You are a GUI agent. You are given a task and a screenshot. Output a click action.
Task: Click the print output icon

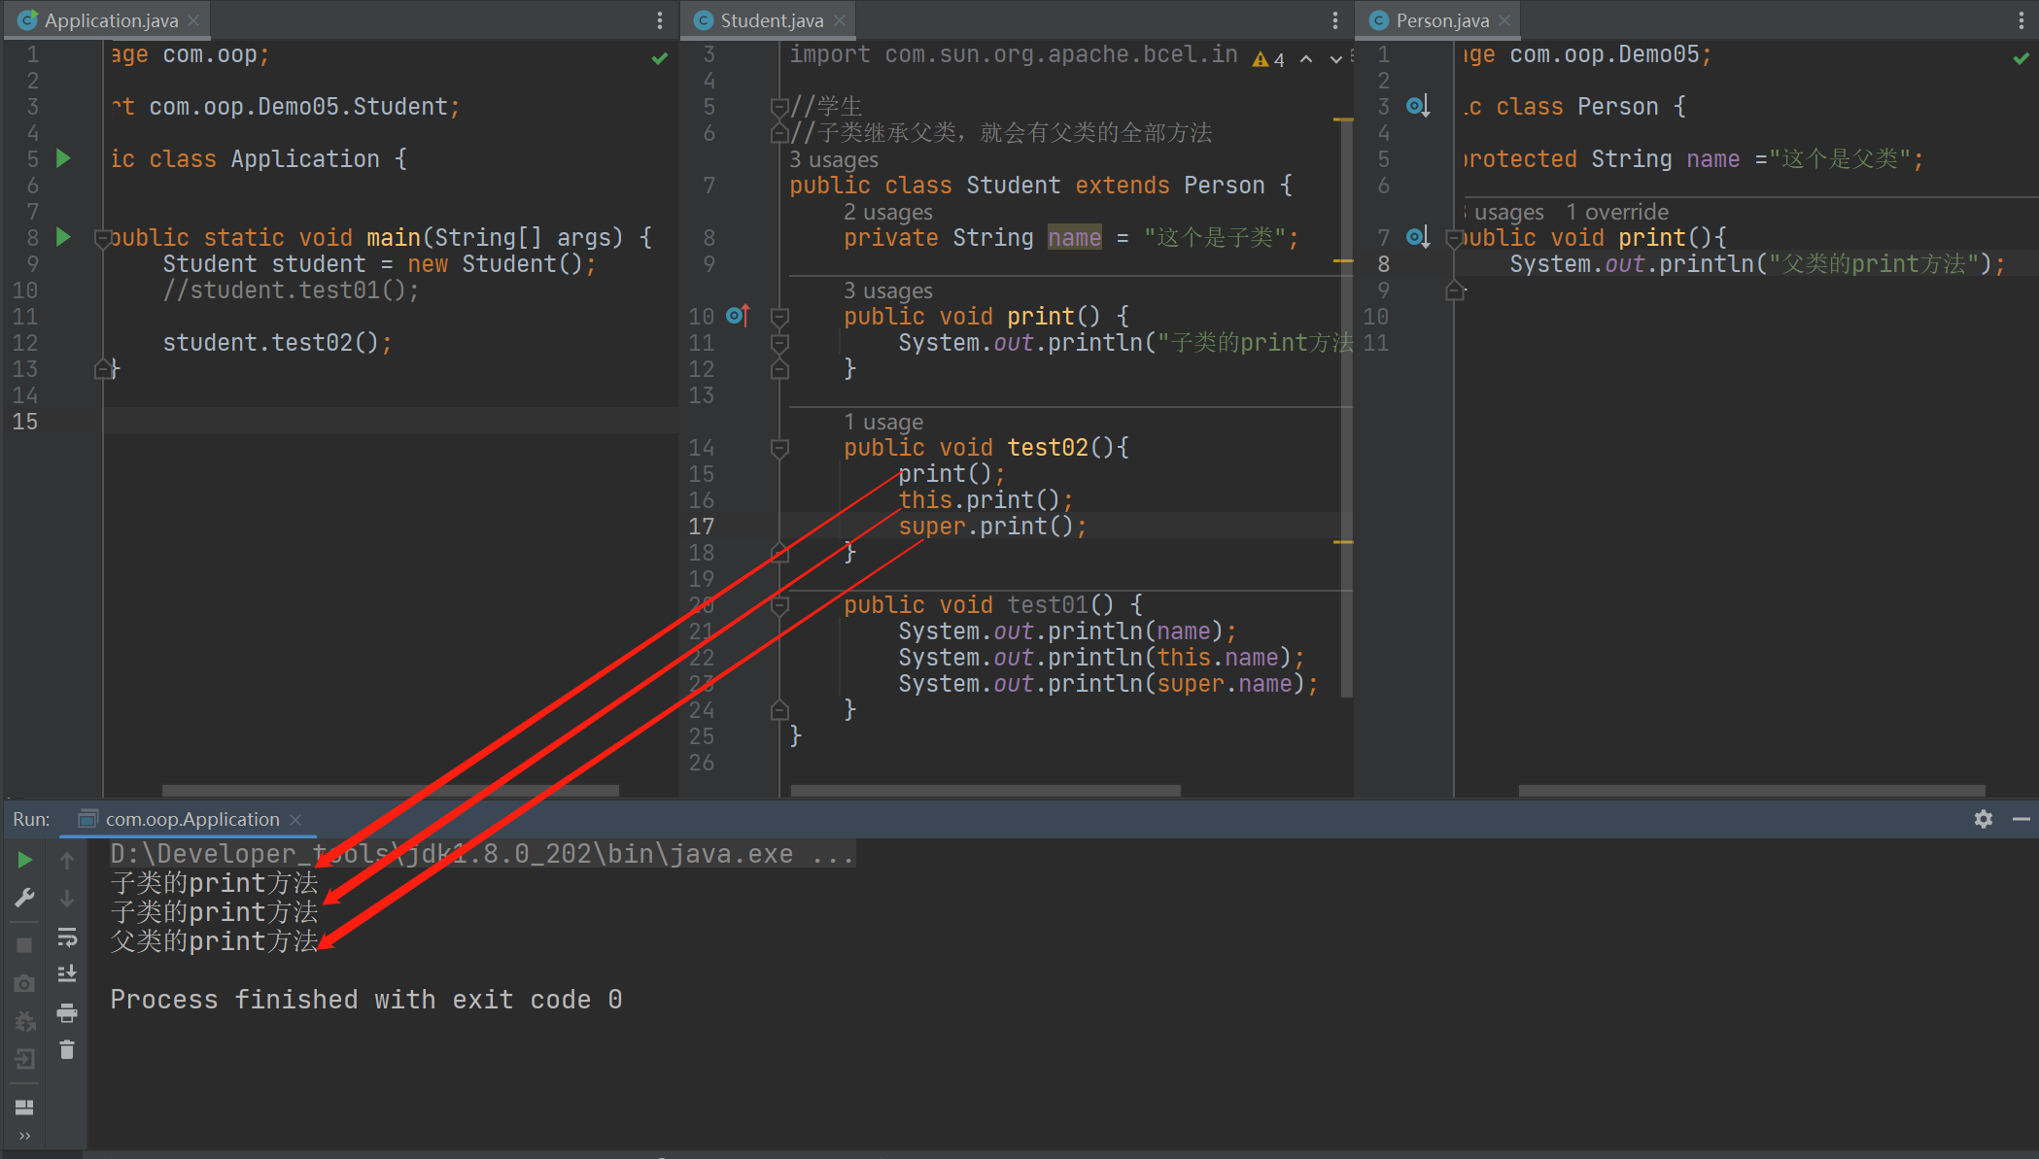67,1013
